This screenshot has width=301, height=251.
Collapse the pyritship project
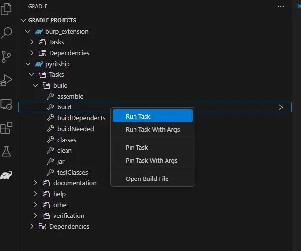pyautogui.click(x=28, y=64)
